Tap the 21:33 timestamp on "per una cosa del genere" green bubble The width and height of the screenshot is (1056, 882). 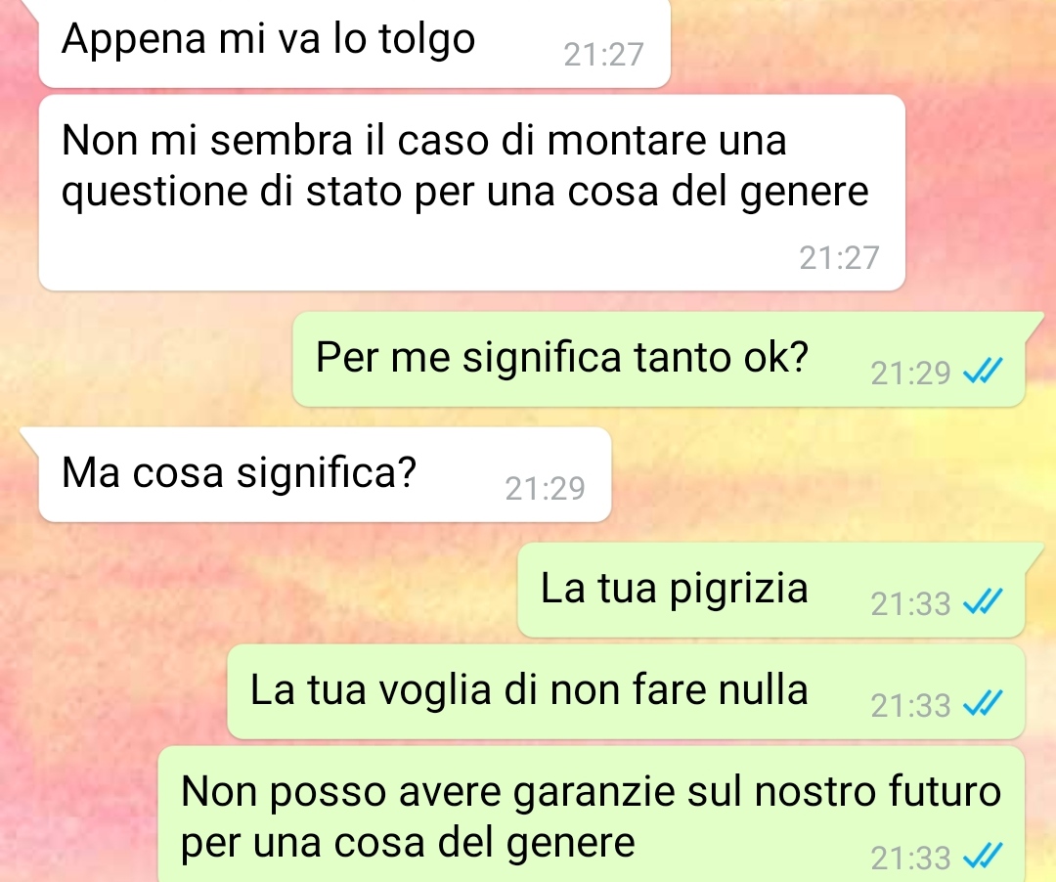point(910,858)
